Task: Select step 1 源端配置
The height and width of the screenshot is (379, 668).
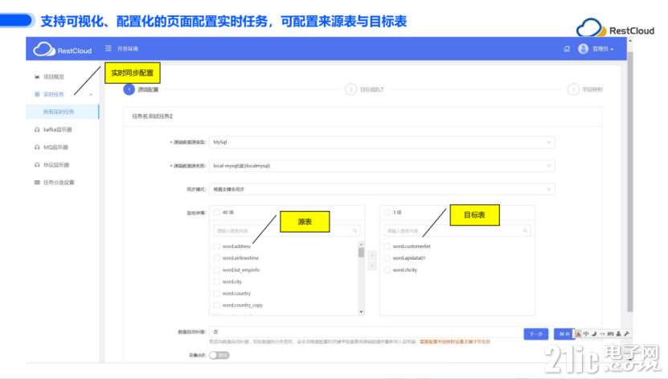Action: (141, 89)
